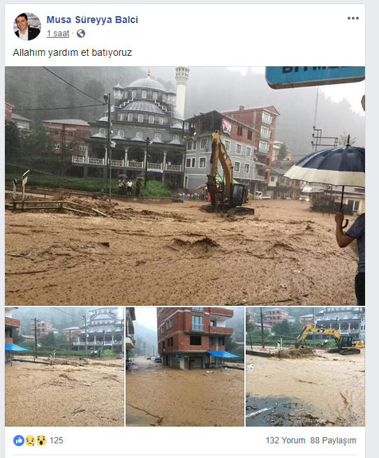Open the Musa Süreyya Balci profile link

[x=92, y=20]
